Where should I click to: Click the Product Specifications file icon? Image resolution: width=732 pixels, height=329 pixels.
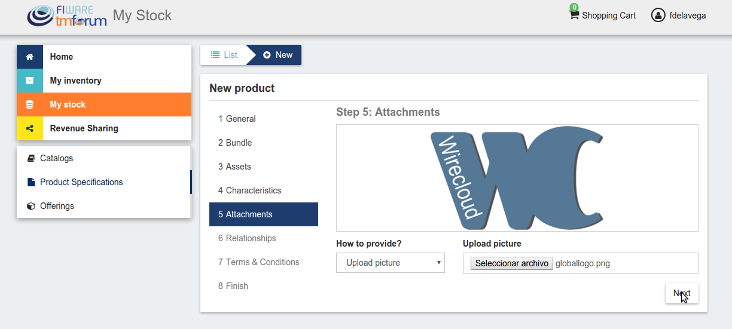[x=31, y=182]
